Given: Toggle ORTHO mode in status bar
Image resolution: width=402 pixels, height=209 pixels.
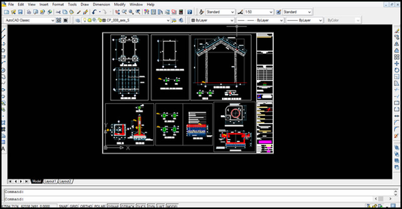Looking at the screenshot, I should click(x=86, y=206).
